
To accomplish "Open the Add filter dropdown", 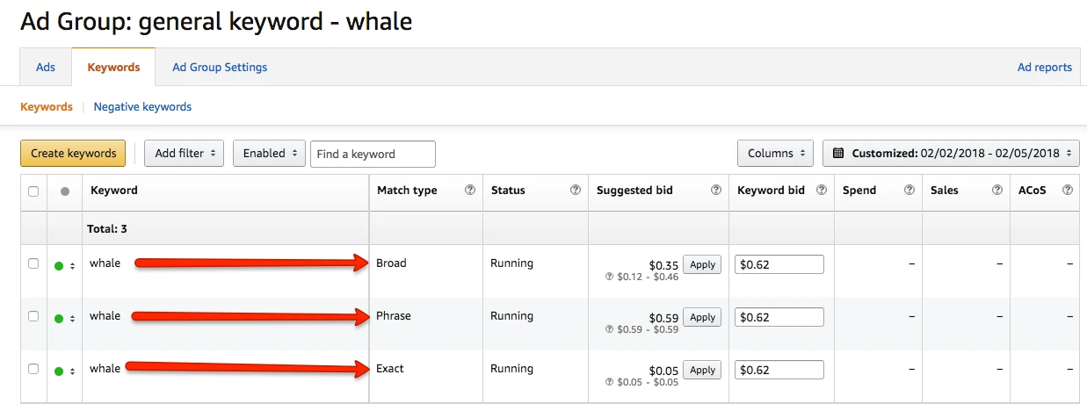I will (184, 153).
